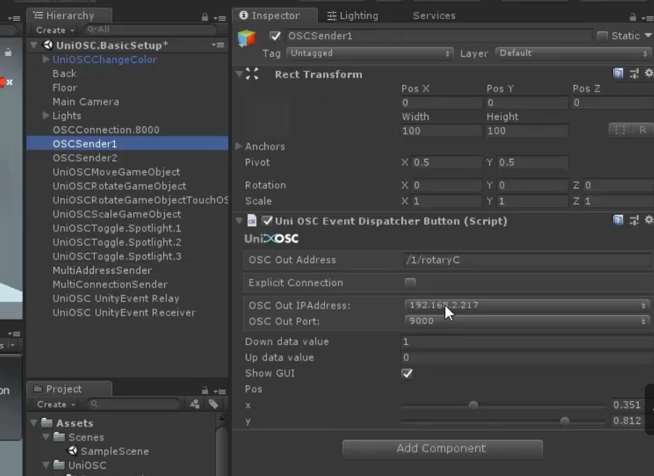This screenshot has width=654, height=476.
Task: Toggle Rect Transform raw edit mode R
Action: (x=643, y=130)
